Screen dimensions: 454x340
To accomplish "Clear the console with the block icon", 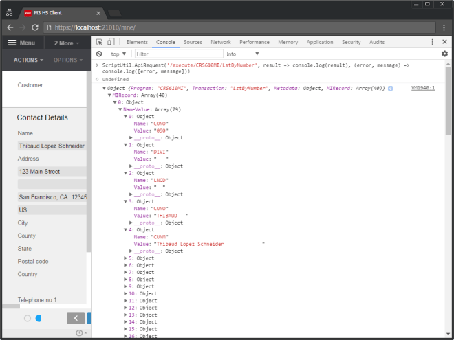I will 99,54.
